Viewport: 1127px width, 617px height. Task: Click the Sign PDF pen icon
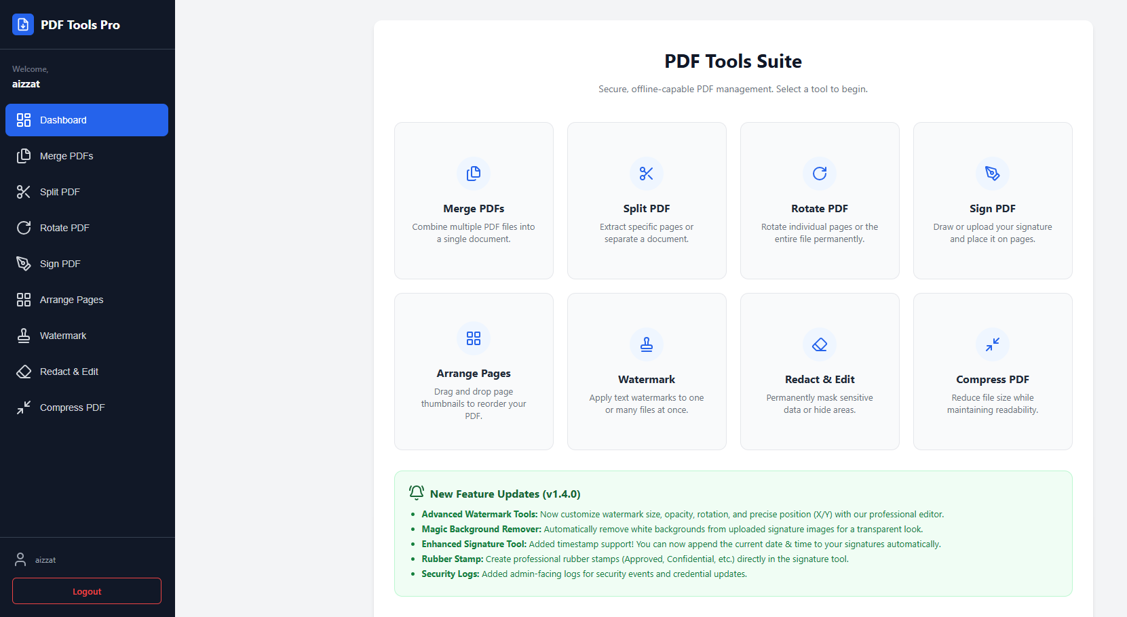(992, 173)
